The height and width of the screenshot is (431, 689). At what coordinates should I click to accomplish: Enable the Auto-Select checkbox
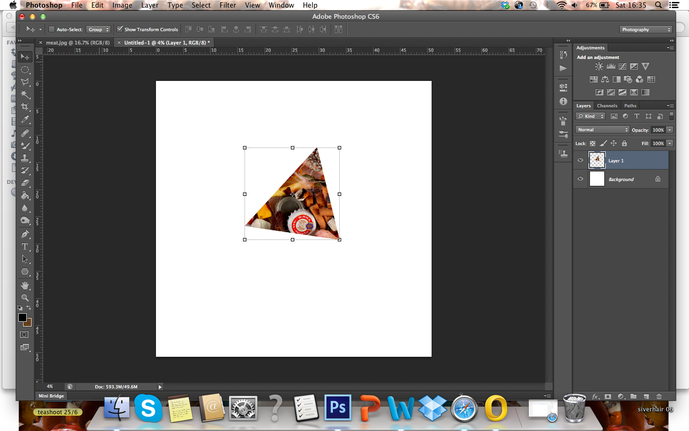51,29
